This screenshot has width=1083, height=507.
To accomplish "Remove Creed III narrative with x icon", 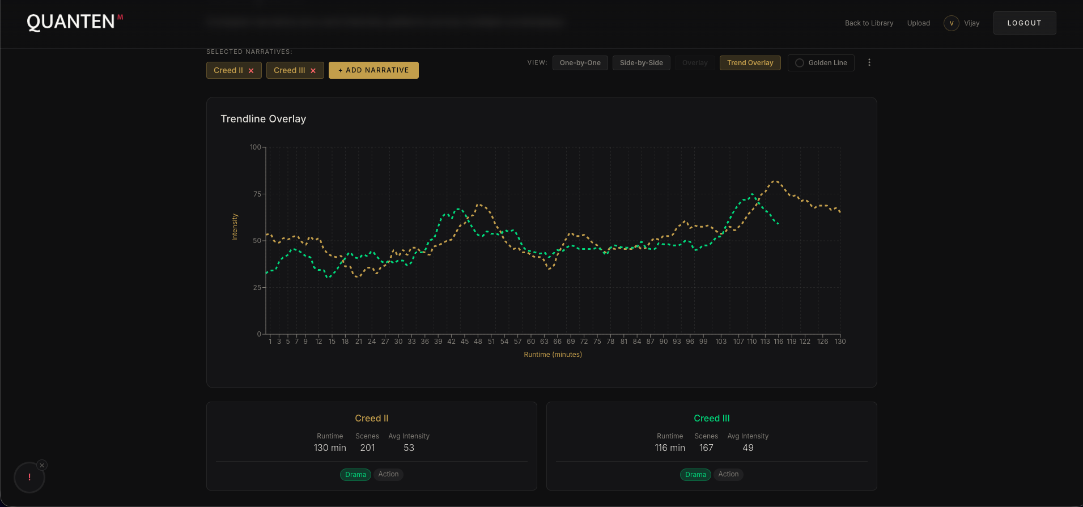I will (x=313, y=71).
